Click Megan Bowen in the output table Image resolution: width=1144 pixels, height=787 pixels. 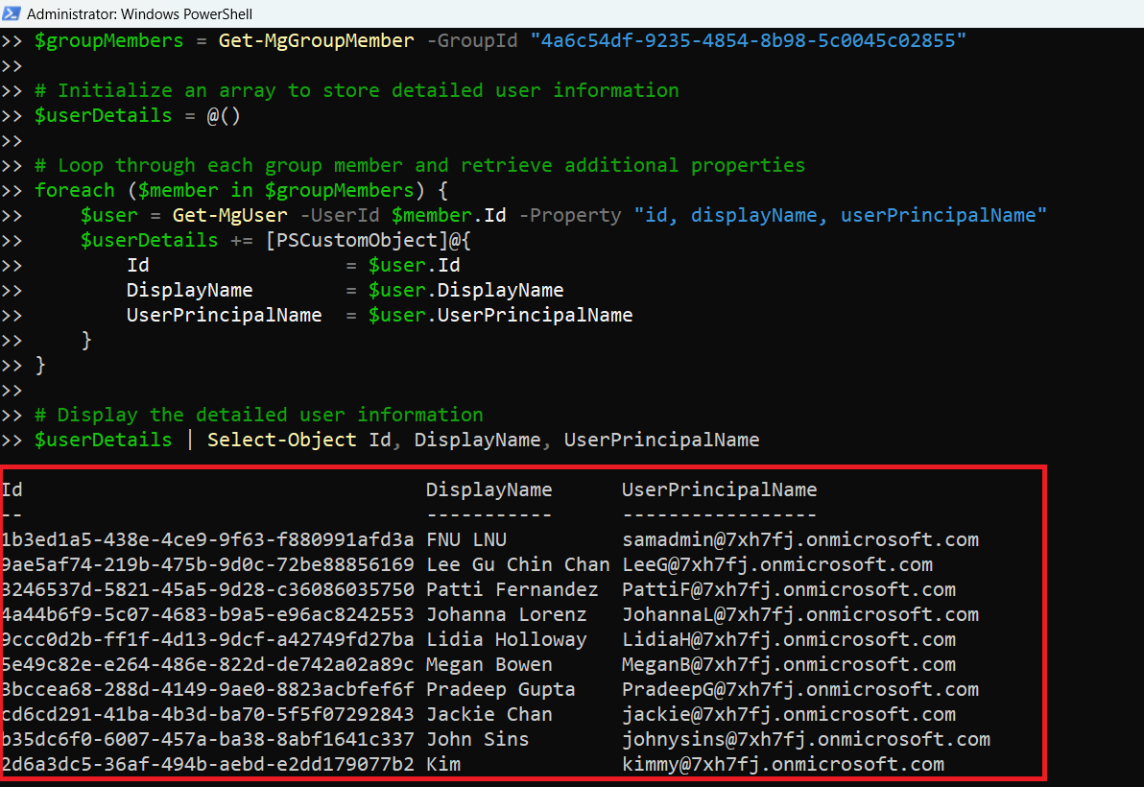[x=489, y=664]
